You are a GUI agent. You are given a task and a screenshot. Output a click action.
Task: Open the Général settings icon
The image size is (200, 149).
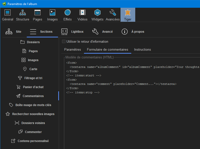7,15
